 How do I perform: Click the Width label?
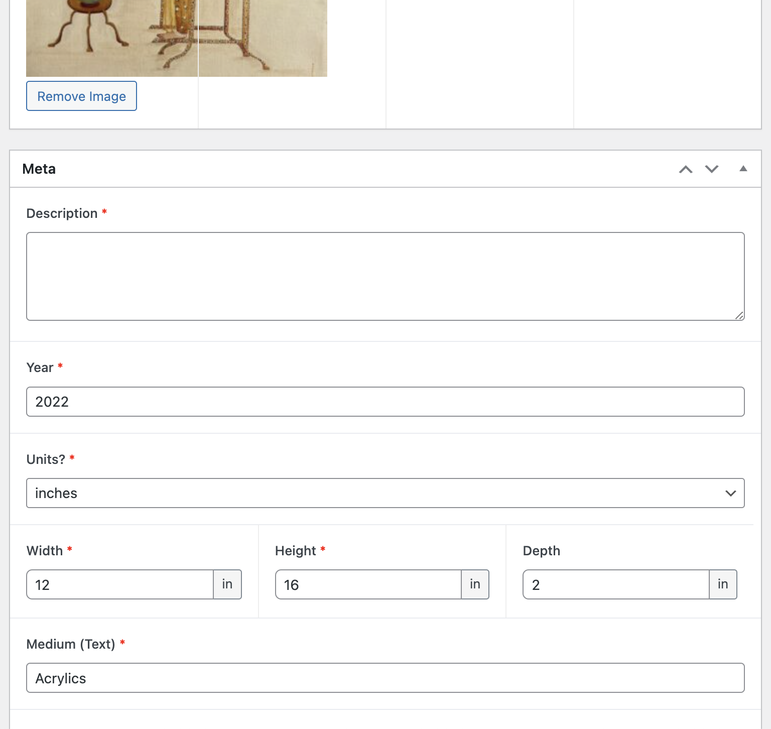point(45,551)
